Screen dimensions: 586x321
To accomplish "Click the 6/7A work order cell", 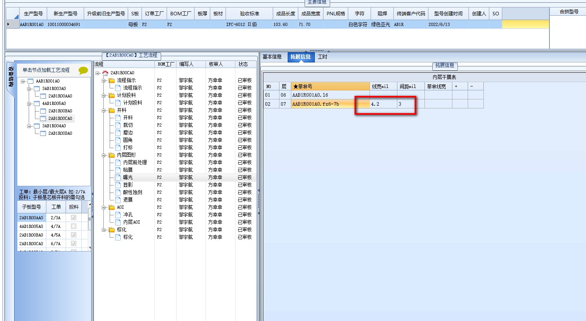I will pyautogui.click(x=56, y=244).
